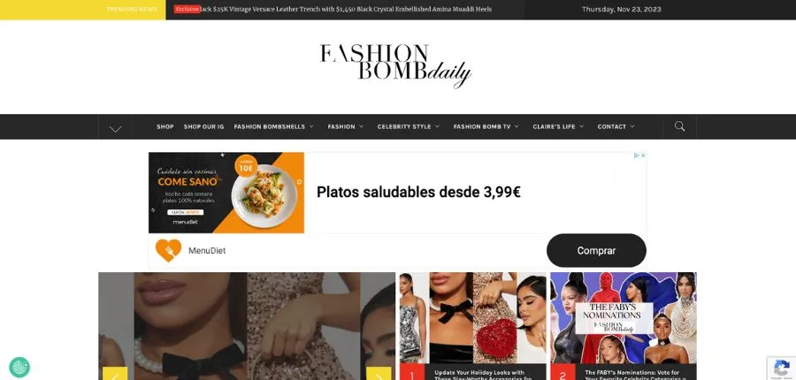Advance slider with yellow right arrow
Viewport: 796px width, 380px height.
click(x=379, y=374)
